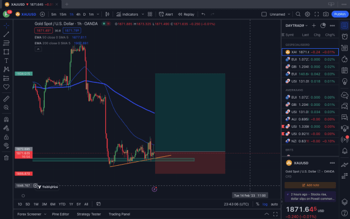Open the alerts clock panel
Viewport: 350px width, 219px height.
344,36
